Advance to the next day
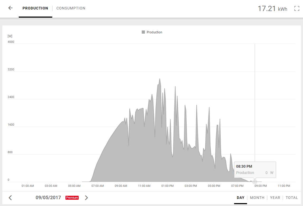The image size is (303, 206). [86, 198]
